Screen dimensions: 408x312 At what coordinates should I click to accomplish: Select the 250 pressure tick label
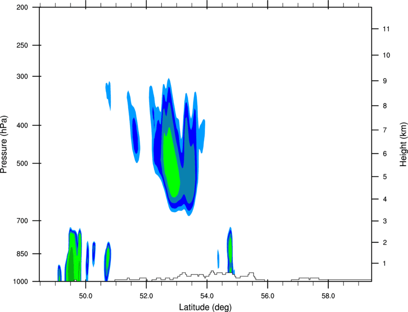coord(23,45)
